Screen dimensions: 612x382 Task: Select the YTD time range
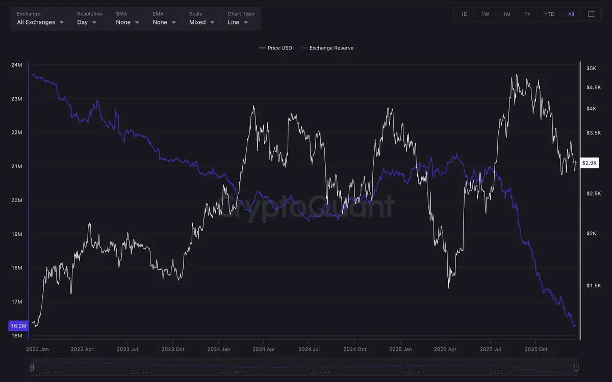pos(549,14)
